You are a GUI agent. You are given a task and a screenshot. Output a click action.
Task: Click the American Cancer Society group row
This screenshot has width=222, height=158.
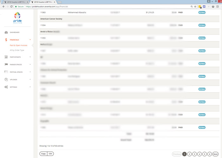click(129, 19)
